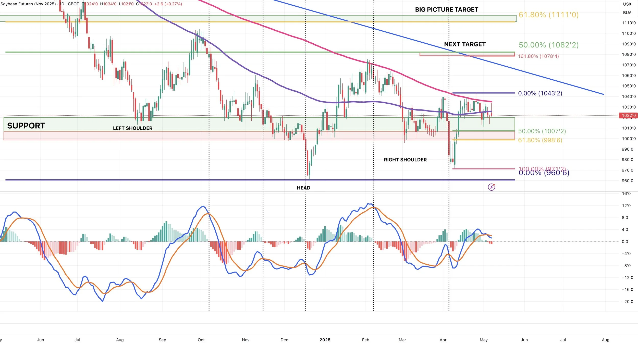Select the 61.80% (1111'0) Fibonacci label
Viewport: 638px width, 343px height.
click(x=548, y=15)
